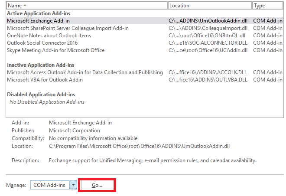Open the Manage COM Add-ins dropdown

[x=73, y=185]
